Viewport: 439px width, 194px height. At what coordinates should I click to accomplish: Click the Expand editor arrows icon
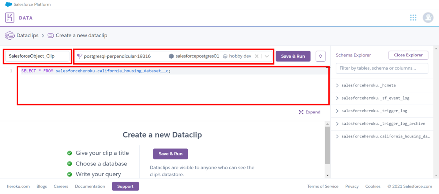301,112
